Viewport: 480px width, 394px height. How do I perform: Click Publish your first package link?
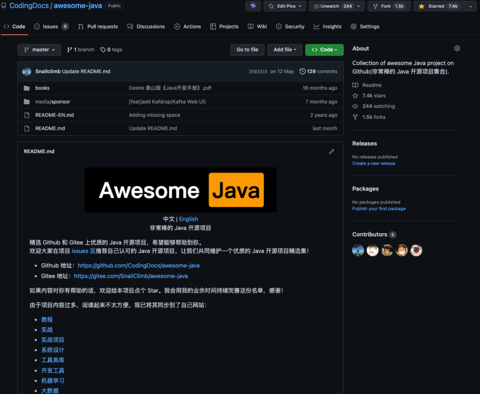point(379,209)
